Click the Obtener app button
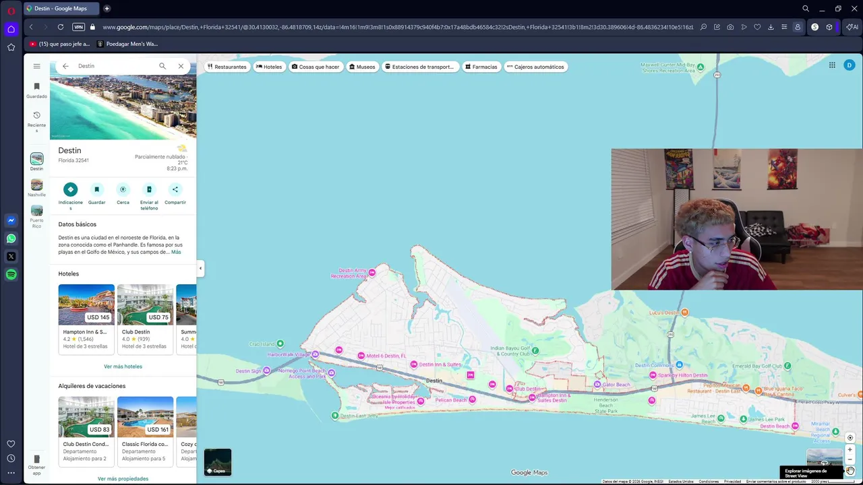Image resolution: width=863 pixels, height=485 pixels. pos(36,465)
